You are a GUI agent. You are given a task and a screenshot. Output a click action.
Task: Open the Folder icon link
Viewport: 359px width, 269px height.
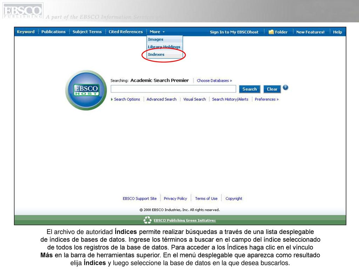coord(278,32)
